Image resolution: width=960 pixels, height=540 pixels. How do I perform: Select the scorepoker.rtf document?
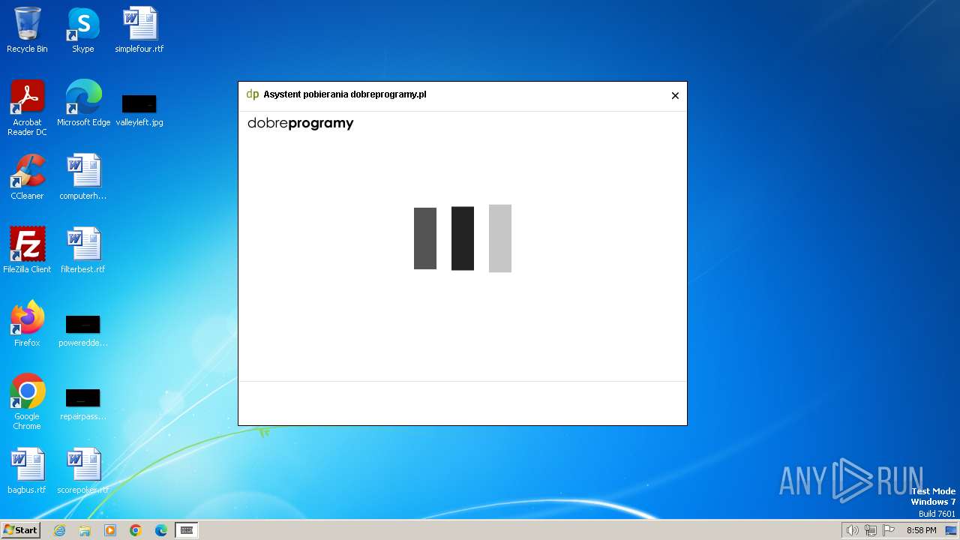click(83, 471)
